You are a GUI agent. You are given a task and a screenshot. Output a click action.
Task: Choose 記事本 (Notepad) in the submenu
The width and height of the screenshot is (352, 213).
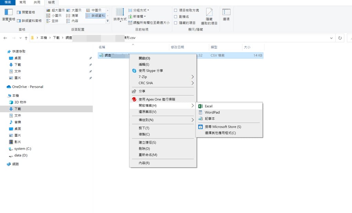coord(229,119)
